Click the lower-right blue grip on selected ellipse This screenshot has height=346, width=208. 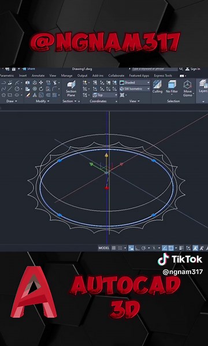click(154, 215)
